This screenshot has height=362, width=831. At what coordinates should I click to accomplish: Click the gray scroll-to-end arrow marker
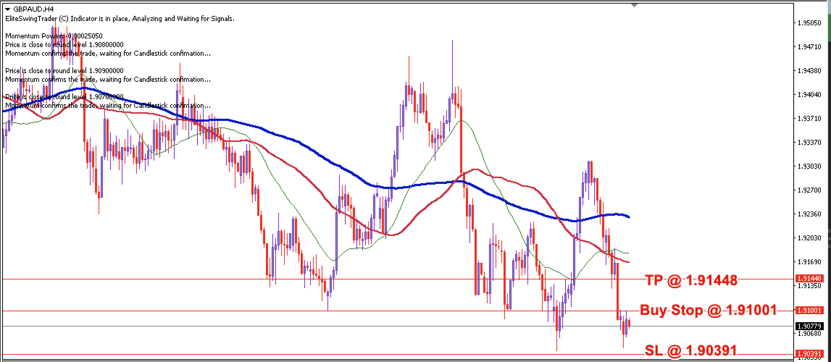click(x=634, y=5)
